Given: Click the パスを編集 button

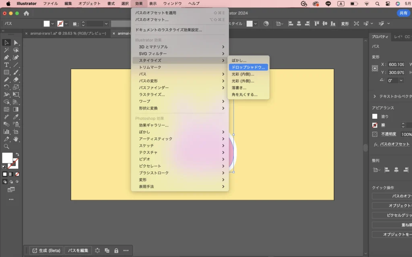Looking at the screenshot, I should pyautogui.click(x=78, y=250).
